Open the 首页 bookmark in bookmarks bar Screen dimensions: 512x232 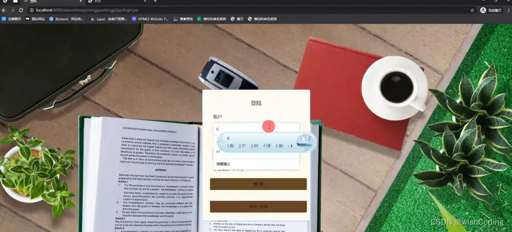pos(237,19)
